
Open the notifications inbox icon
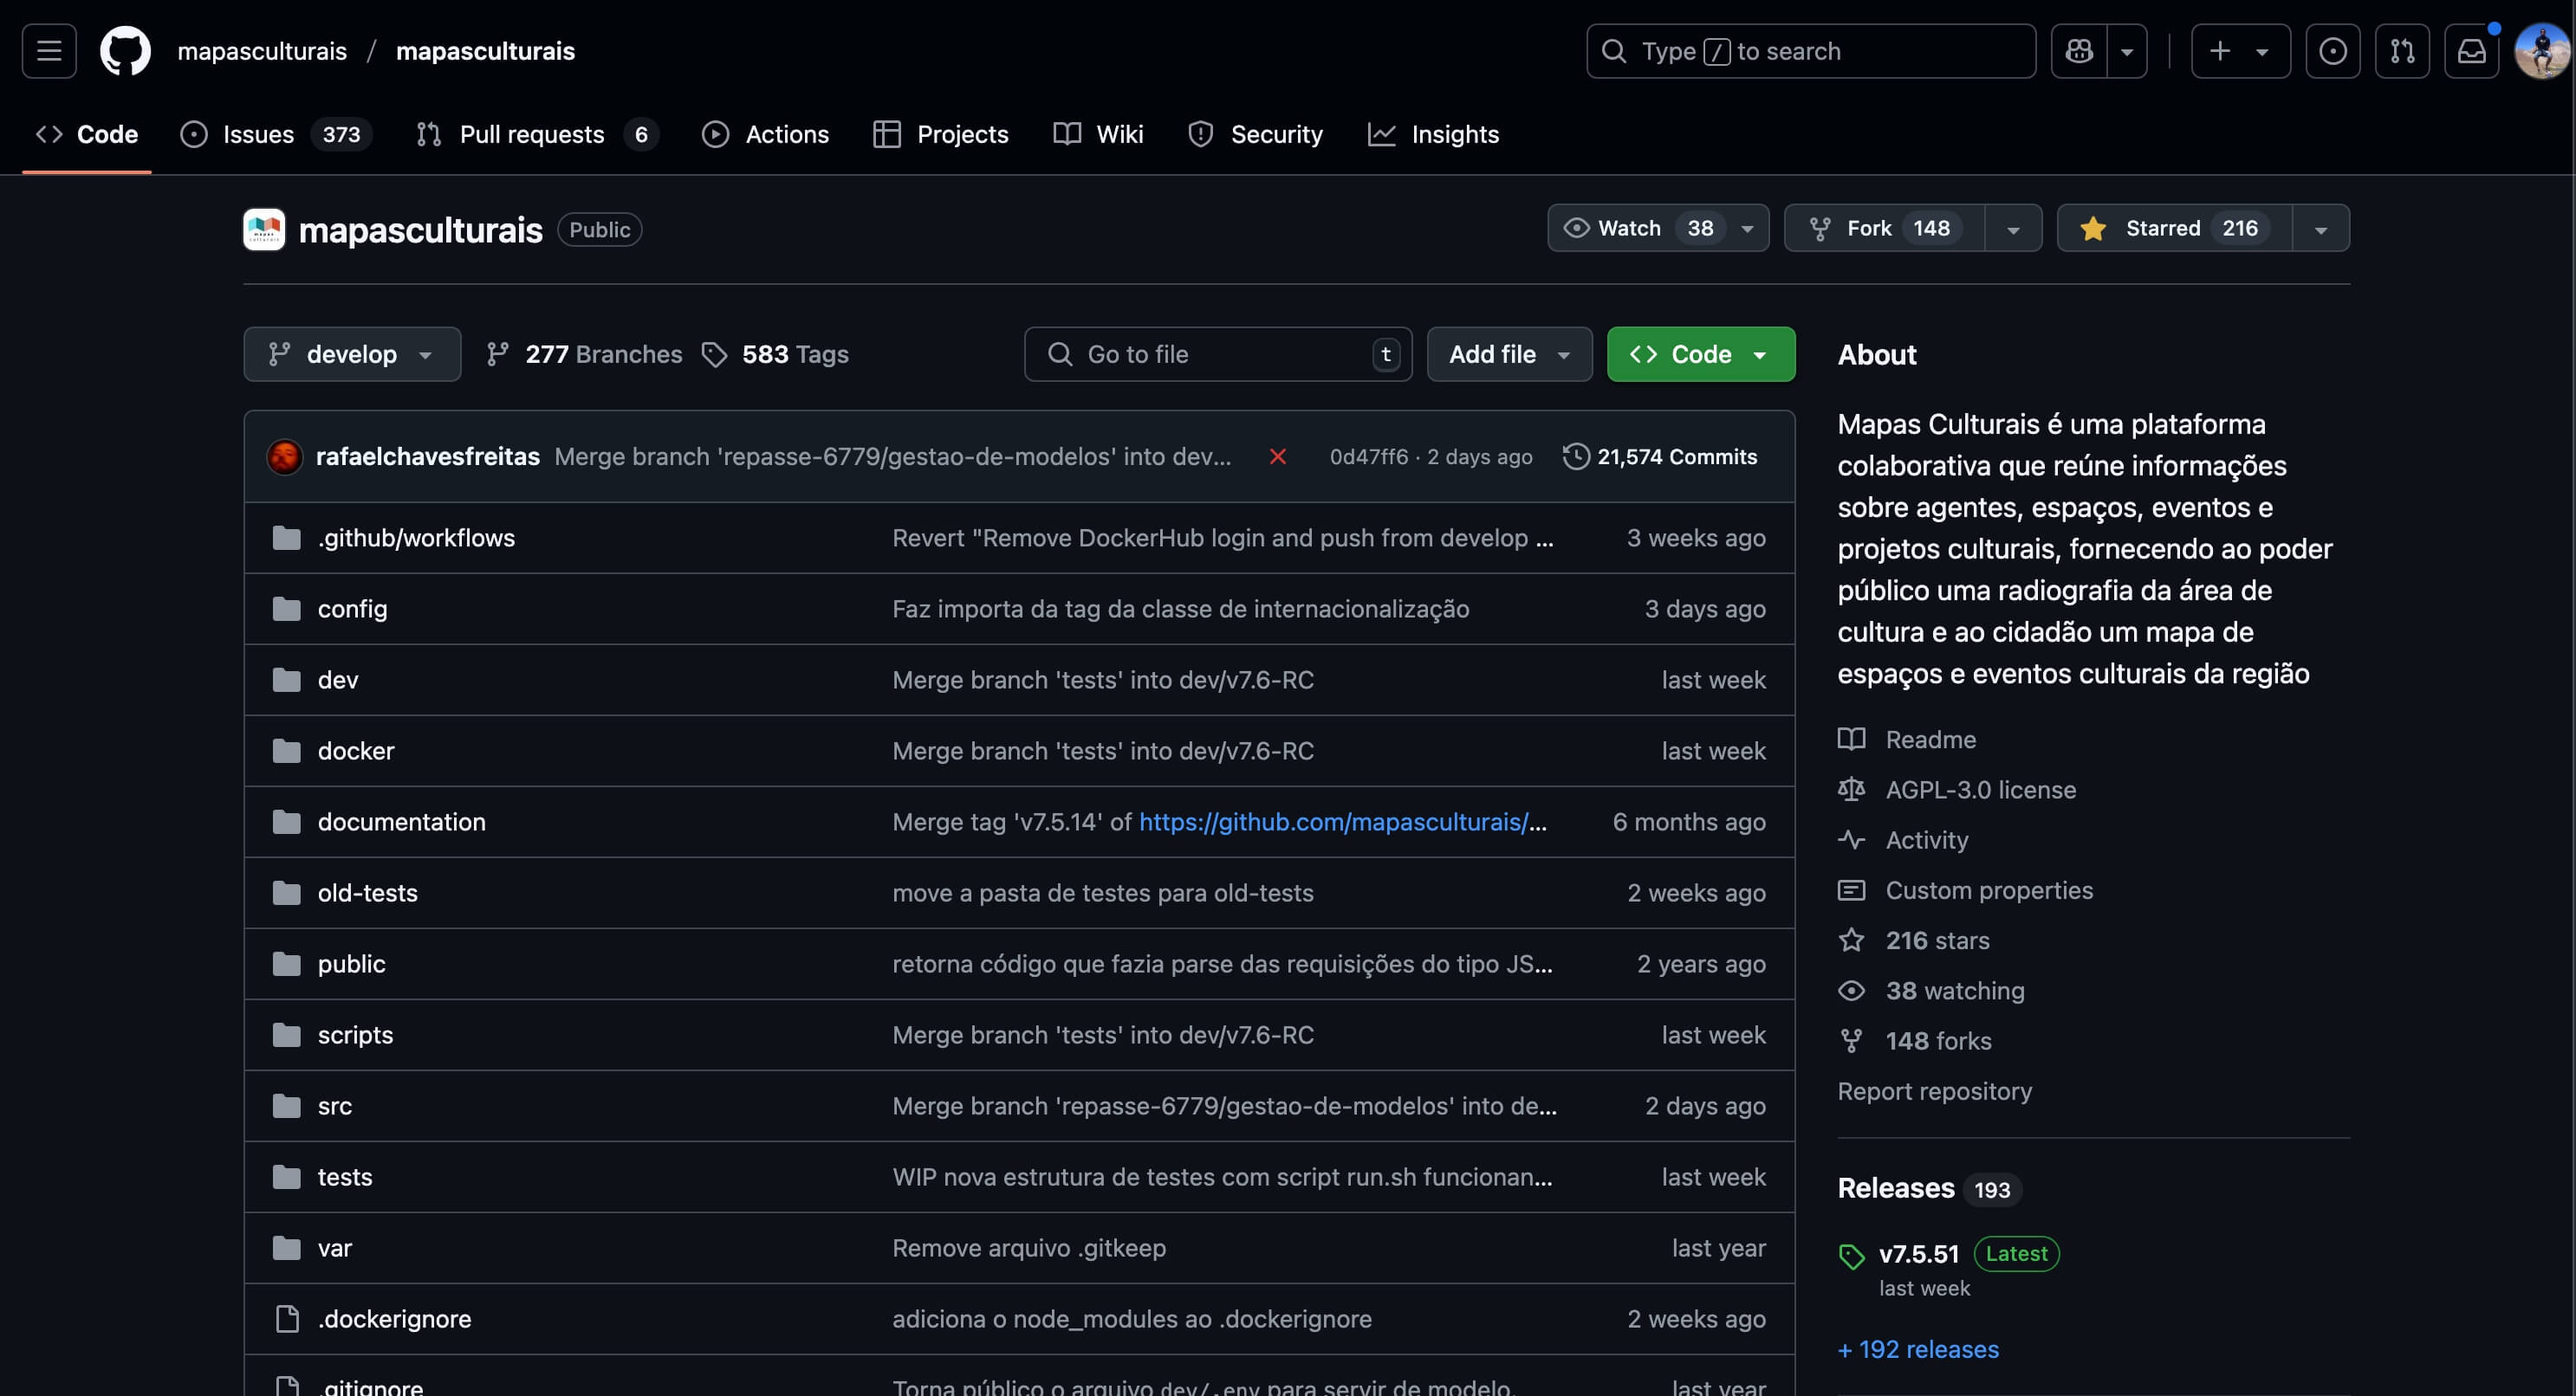[2471, 51]
